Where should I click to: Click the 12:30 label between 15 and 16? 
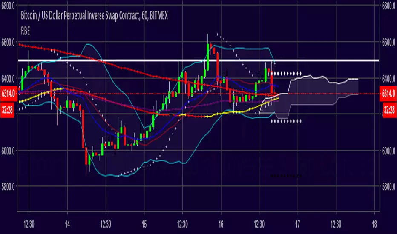tap(182, 224)
